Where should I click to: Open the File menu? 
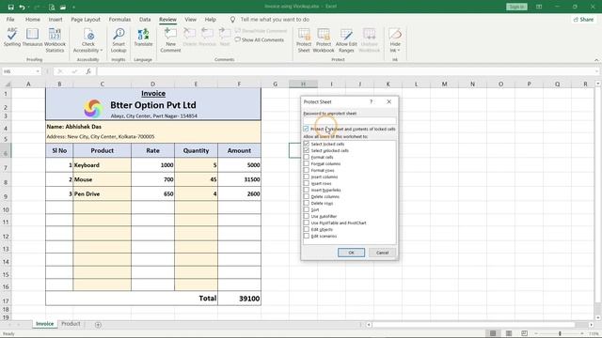[10, 19]
